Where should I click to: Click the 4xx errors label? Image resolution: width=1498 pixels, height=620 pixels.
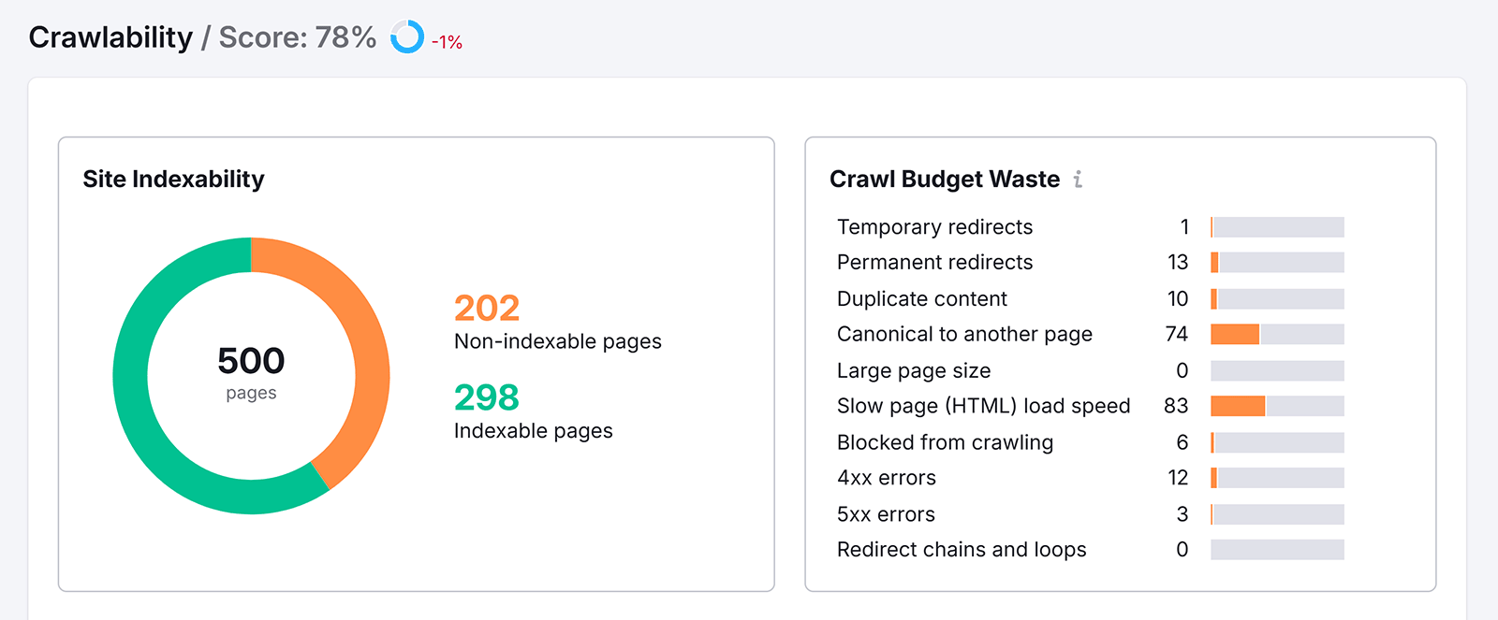886,478
